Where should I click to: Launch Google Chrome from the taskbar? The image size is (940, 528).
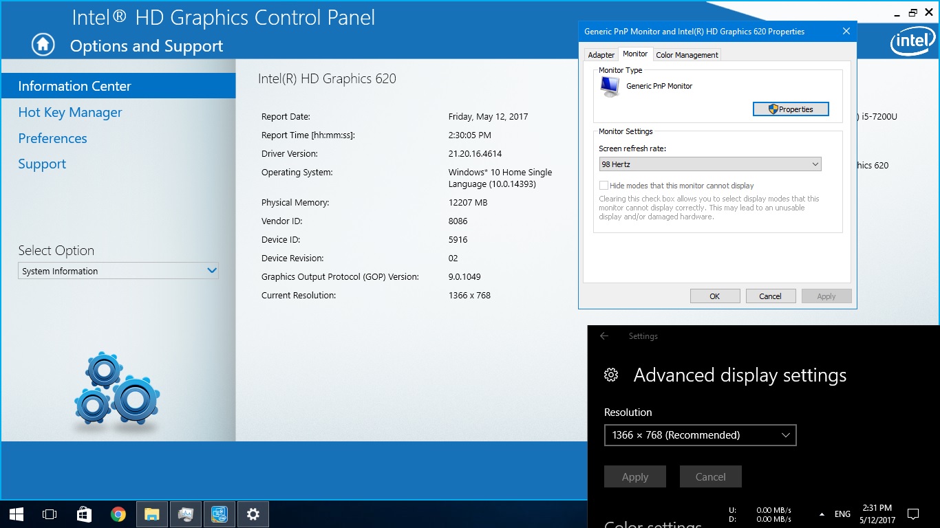(118, 514)
